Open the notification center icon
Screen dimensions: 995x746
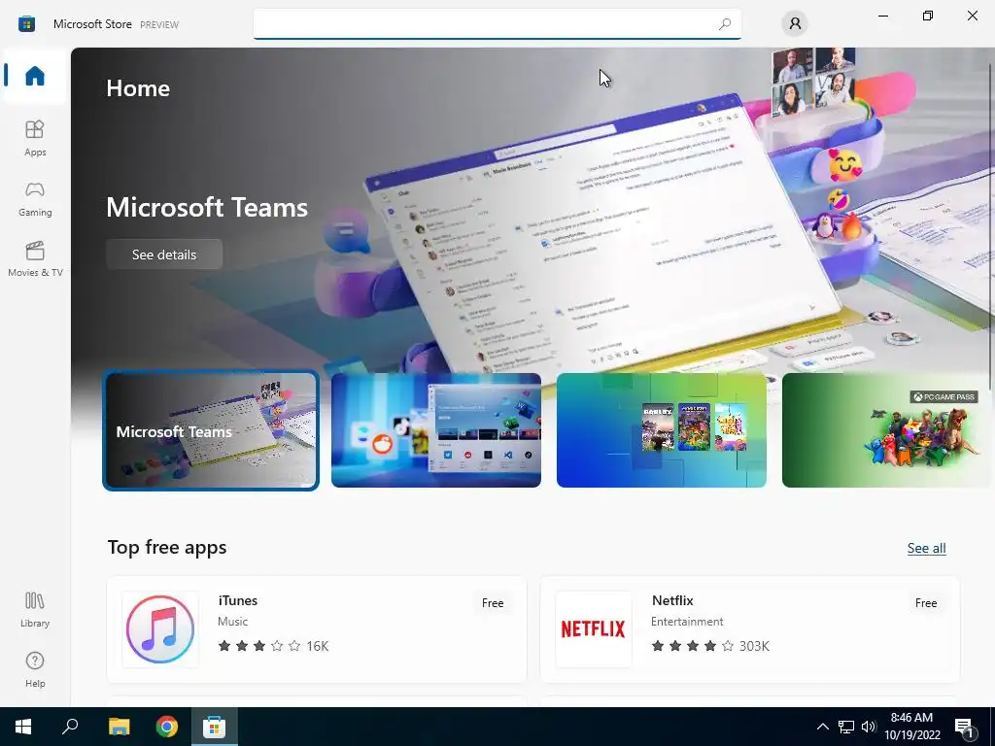coord(965,727)
